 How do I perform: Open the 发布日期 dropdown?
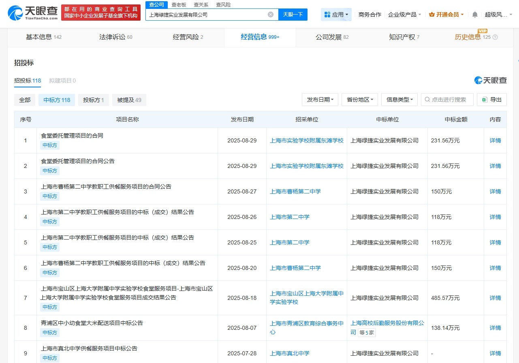[x=320, y=100]
